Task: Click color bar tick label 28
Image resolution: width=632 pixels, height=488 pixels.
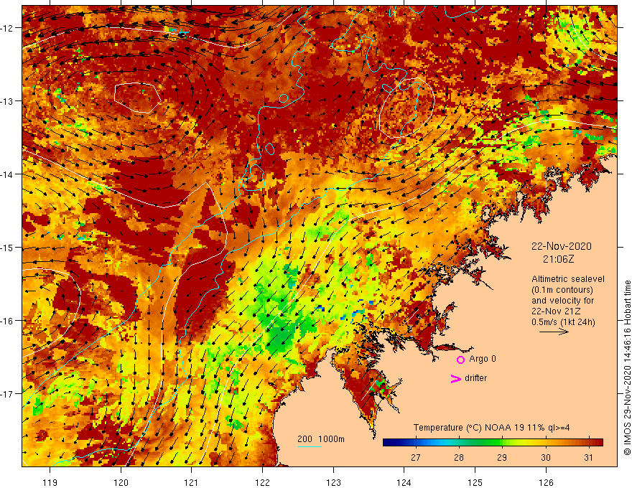Action: [459, 458]
